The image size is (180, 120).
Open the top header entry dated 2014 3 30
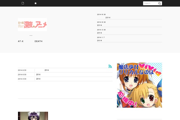point(130,31)
